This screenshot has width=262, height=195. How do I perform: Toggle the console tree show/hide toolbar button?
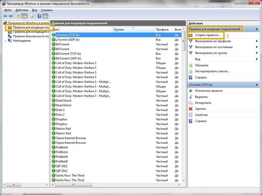point(24,16)
